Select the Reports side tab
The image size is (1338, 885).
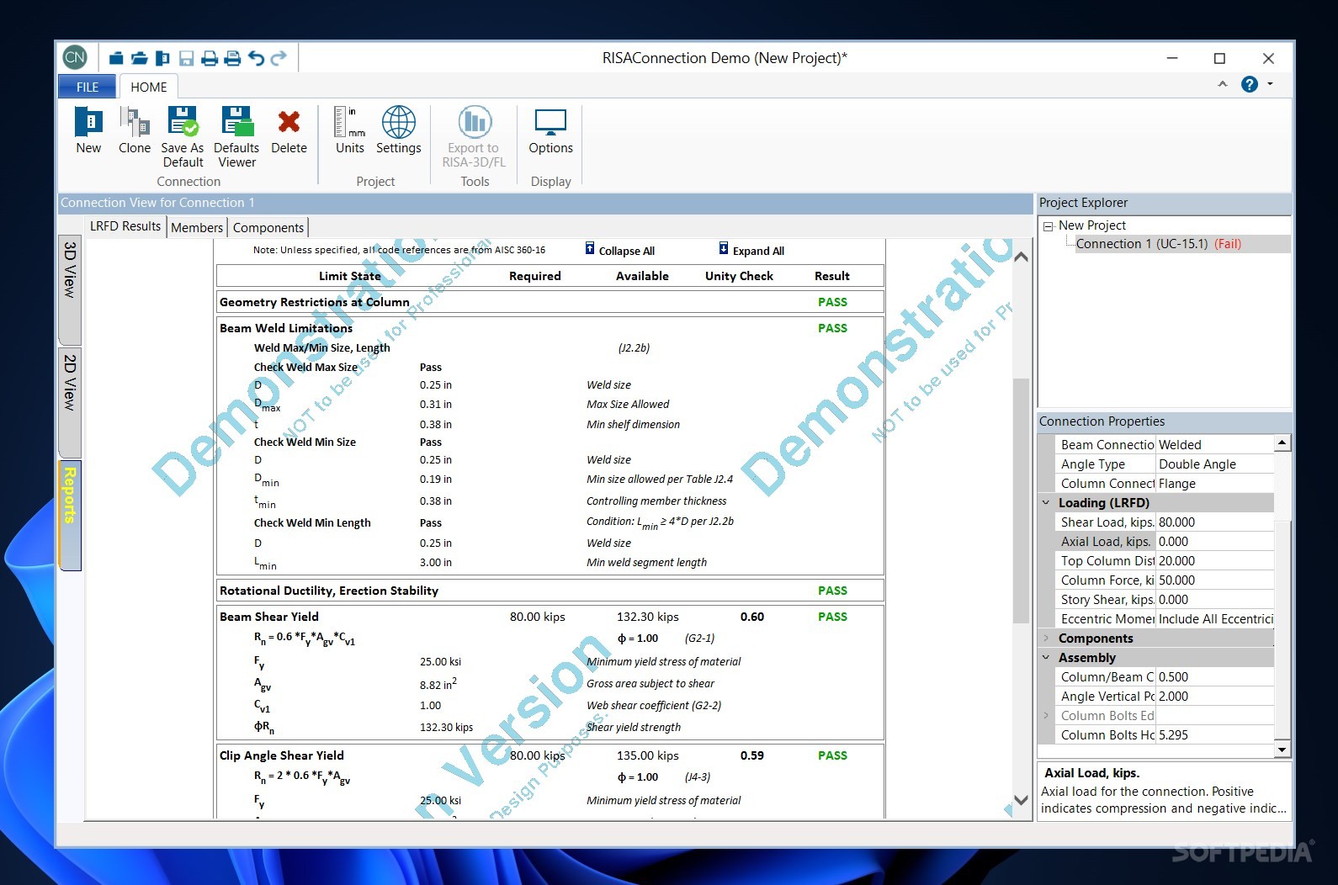70,515
